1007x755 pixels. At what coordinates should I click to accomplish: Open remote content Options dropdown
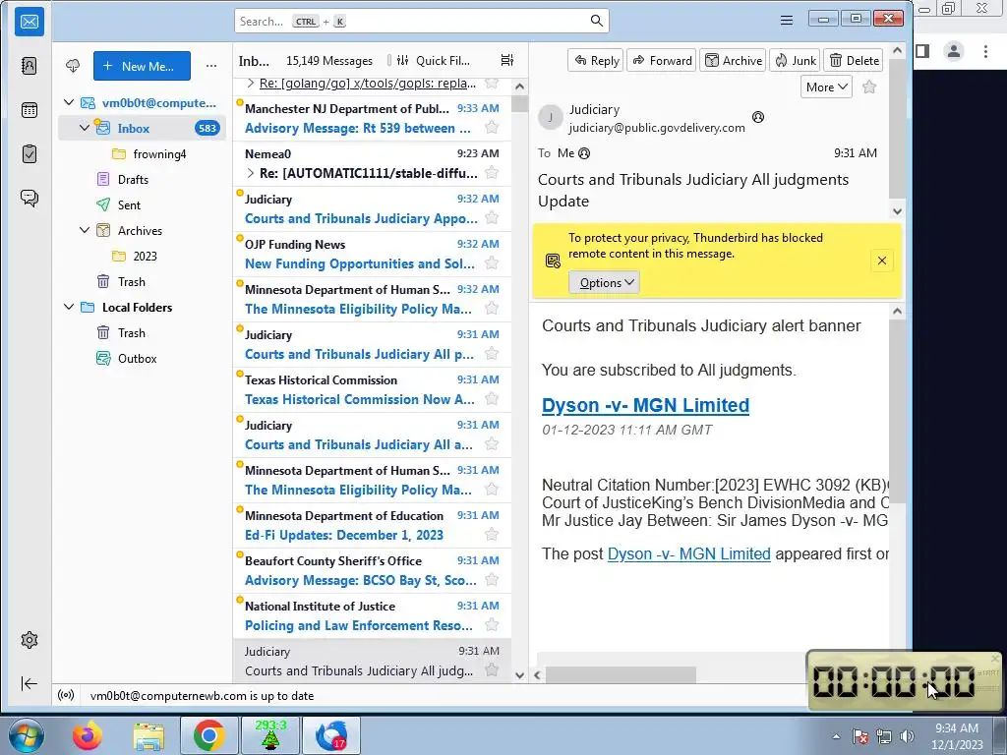[605, 282]
